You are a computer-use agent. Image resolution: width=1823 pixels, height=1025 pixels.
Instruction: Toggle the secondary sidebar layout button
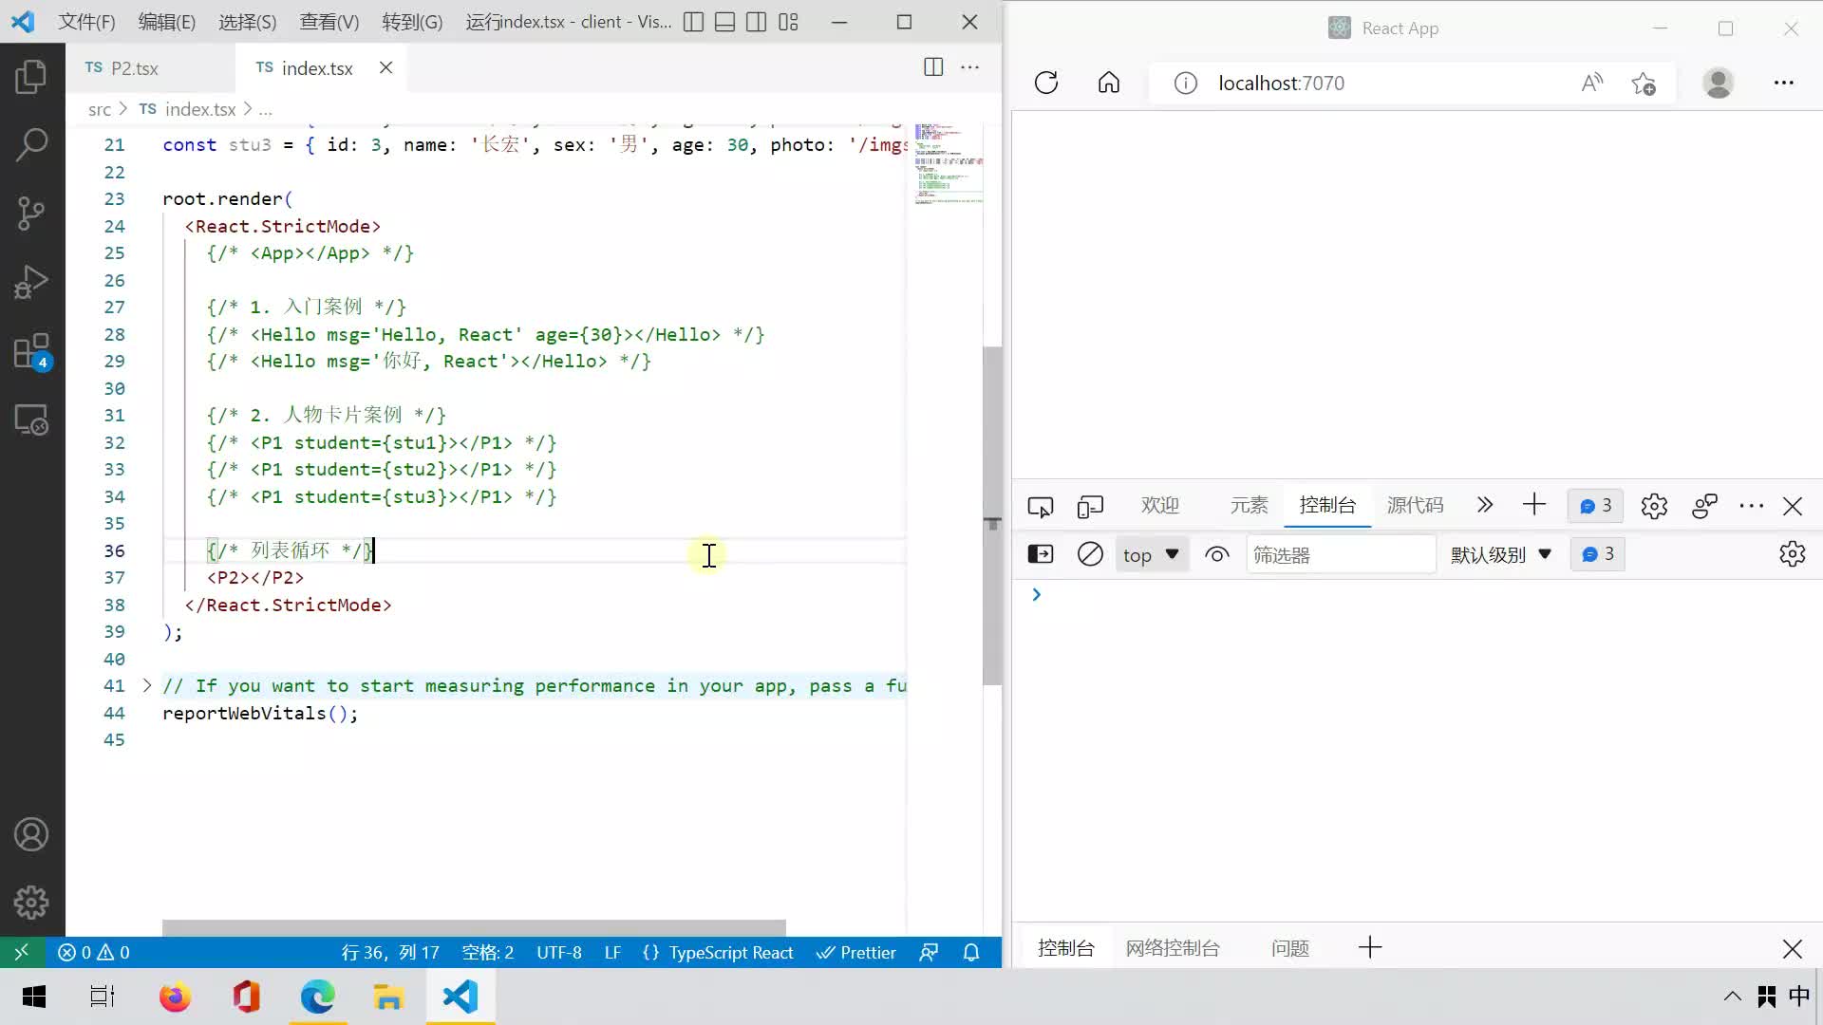[x=756, y=22]
